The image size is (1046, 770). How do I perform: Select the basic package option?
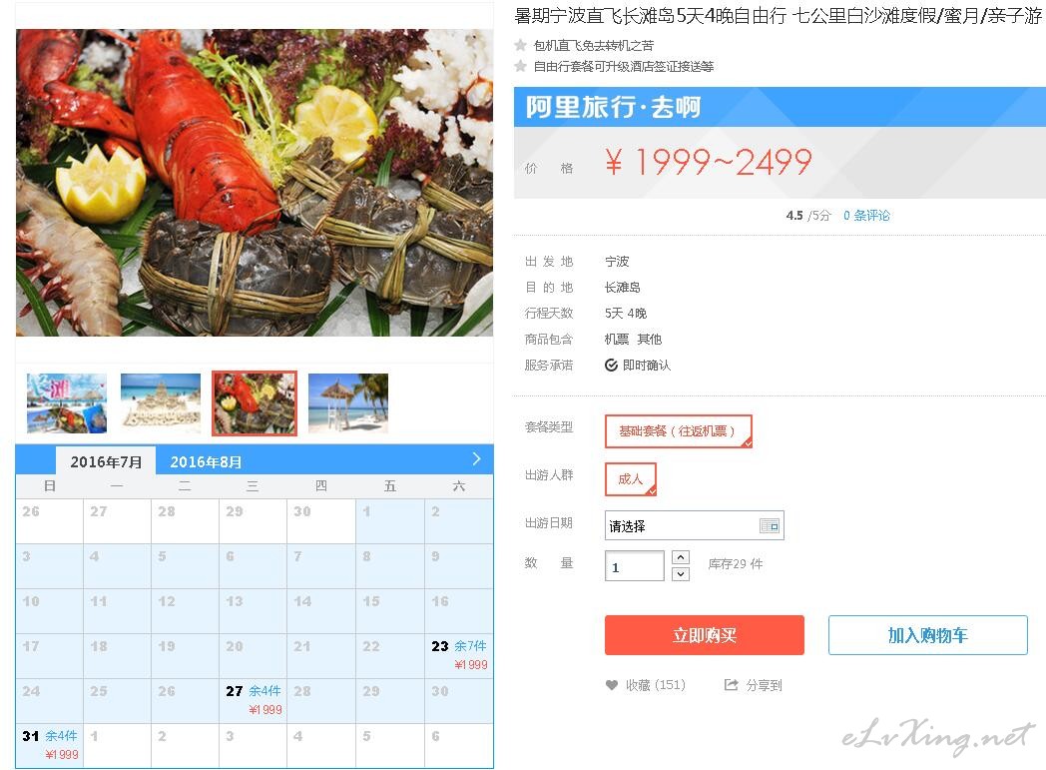[x=679, y=431]
